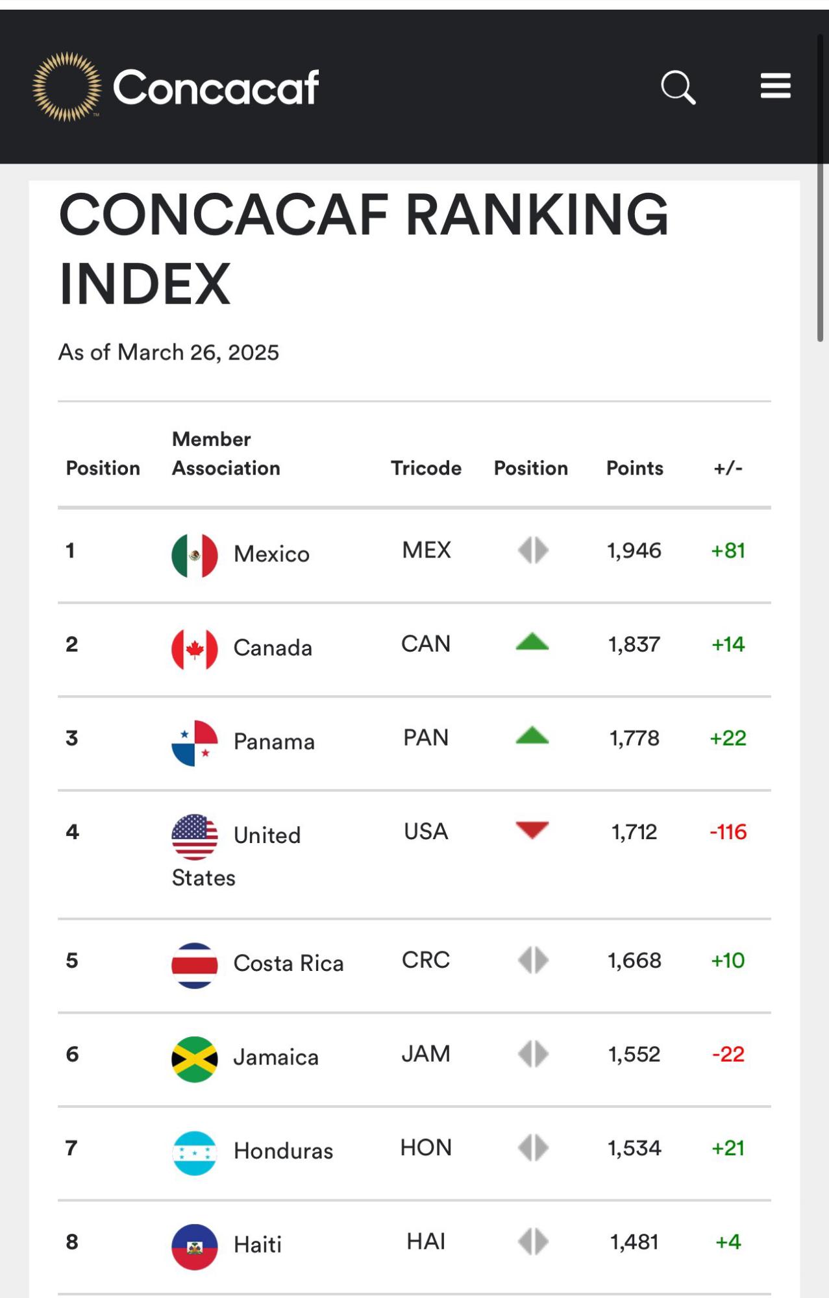Click Honduras' neutral position indicator arrows
Screen dimensions: 829x1298
(531, 1148)
